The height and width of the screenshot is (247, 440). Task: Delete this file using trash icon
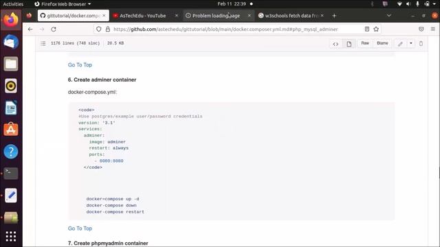pyautogui.click(x=421, y=44)
